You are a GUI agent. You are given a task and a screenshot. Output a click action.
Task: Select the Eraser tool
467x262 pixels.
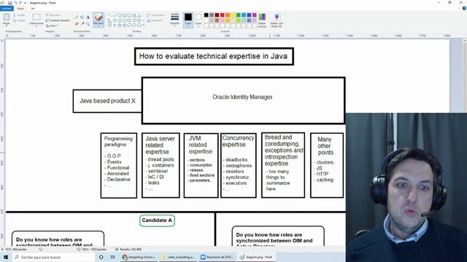(x=76, y=24)
